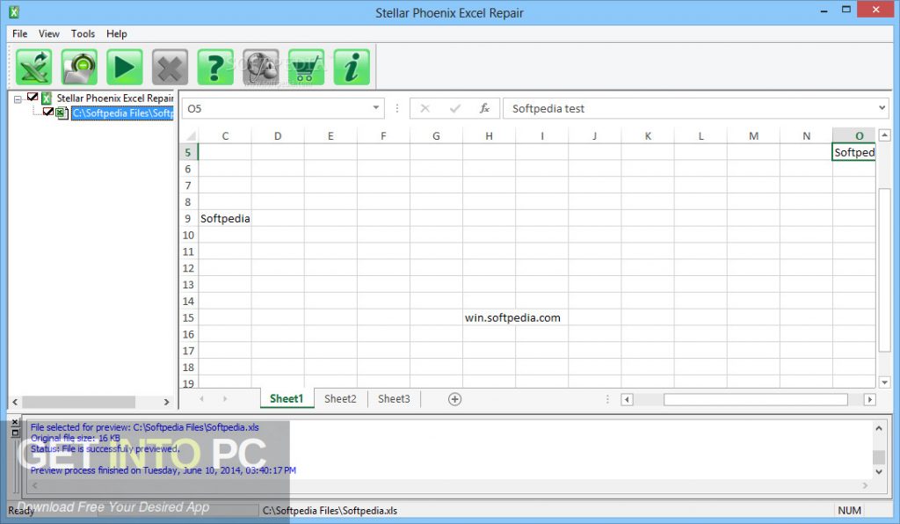Click the tree panel scroll right arrow
The image size is (900, 524).
click(x=166, y=402)
